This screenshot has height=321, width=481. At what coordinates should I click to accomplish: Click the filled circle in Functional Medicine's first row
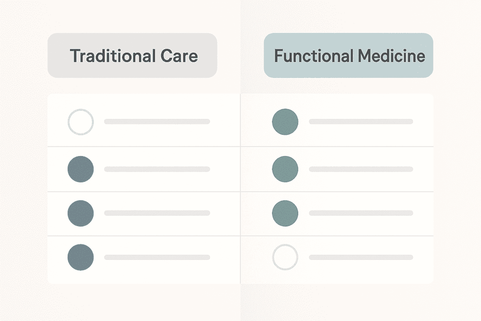click(x=285, y=122)
